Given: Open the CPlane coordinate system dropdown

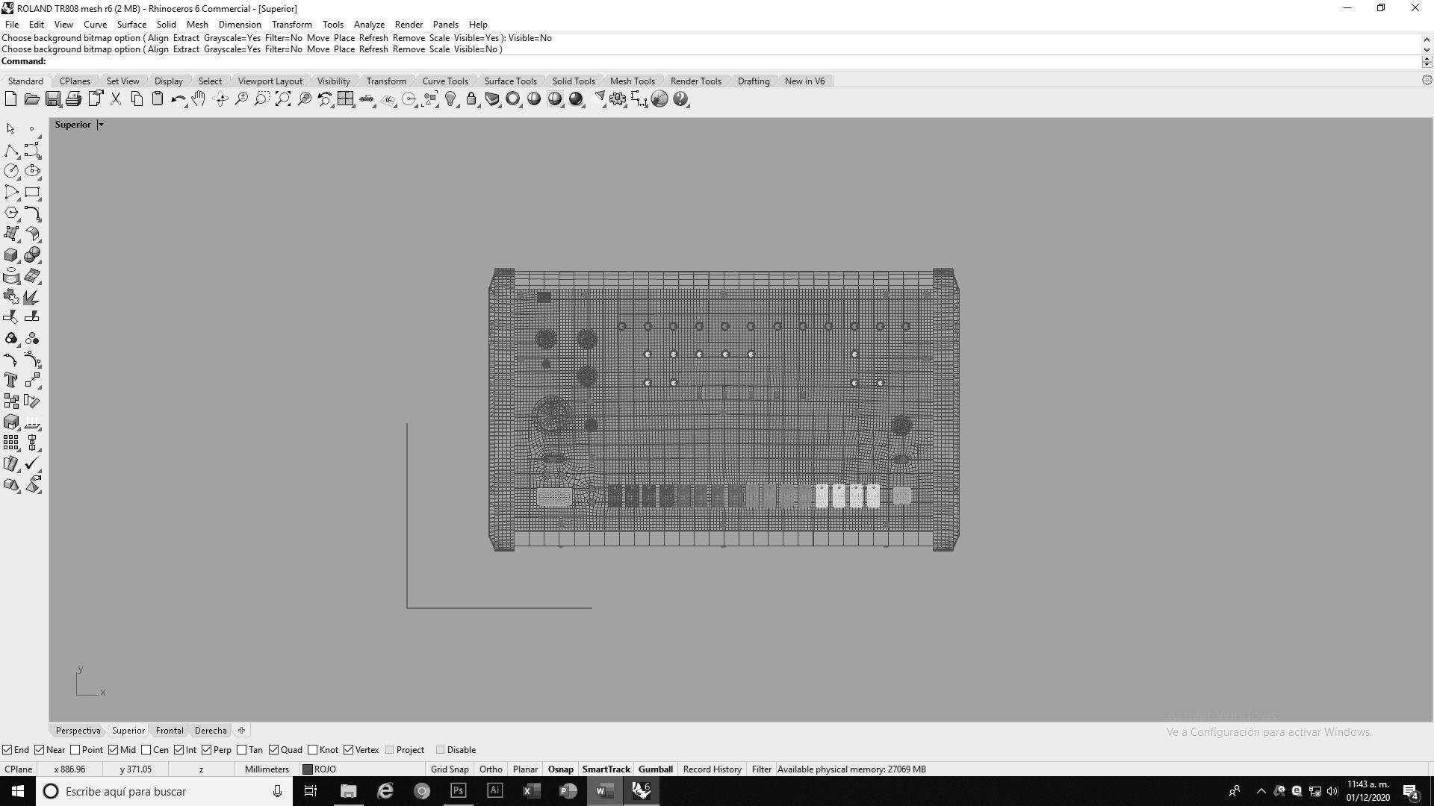Looking at the screenshot, I should pyautogui.click(x=19, y=769).
